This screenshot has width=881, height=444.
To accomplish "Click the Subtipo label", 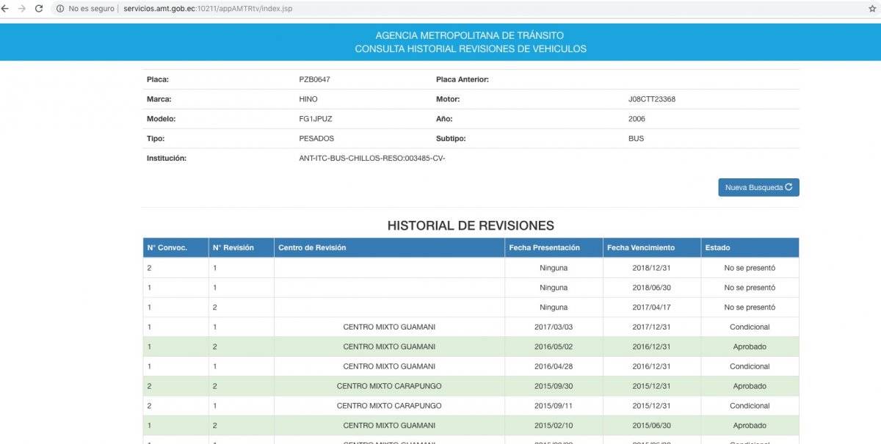I will 451,139.
